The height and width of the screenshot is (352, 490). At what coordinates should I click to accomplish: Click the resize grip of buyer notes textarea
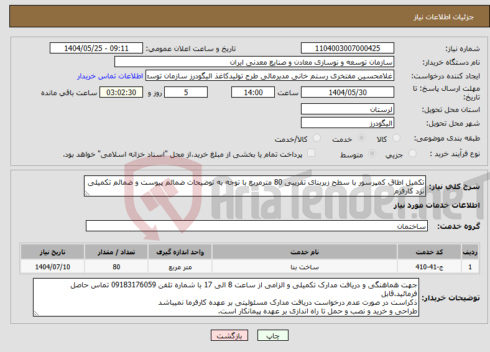(x=36, y=313)
